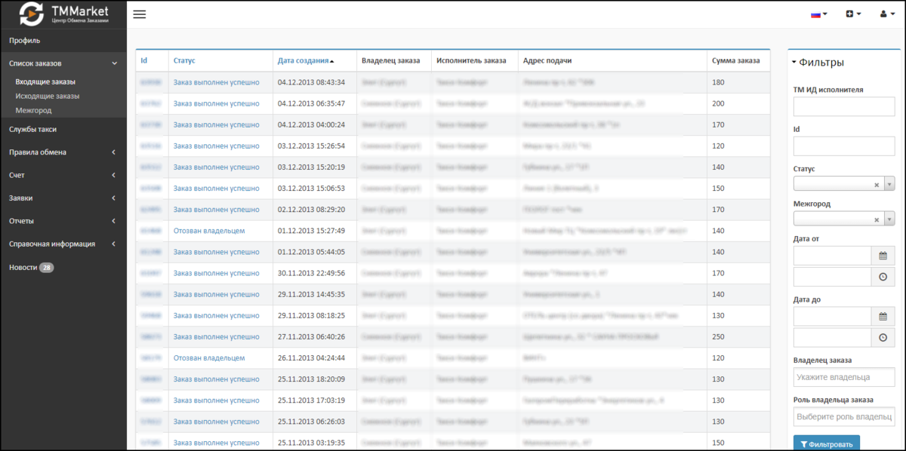The height and width of the screenshot is (451, 906).
Task: Click the ТМ ИД исполнителя input field
Action: 843,106
